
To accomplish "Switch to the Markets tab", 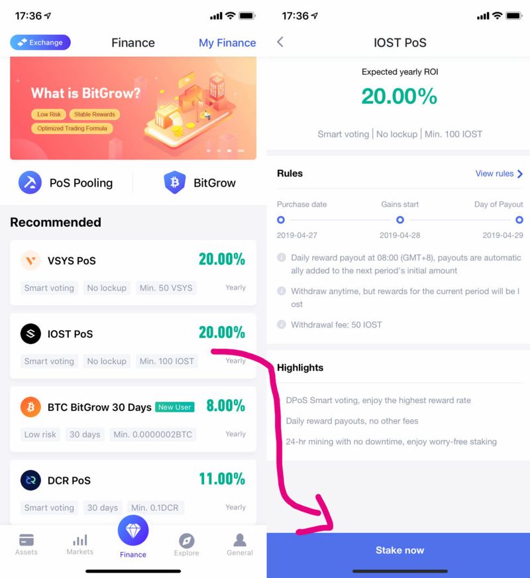I will tap(80, 544).
